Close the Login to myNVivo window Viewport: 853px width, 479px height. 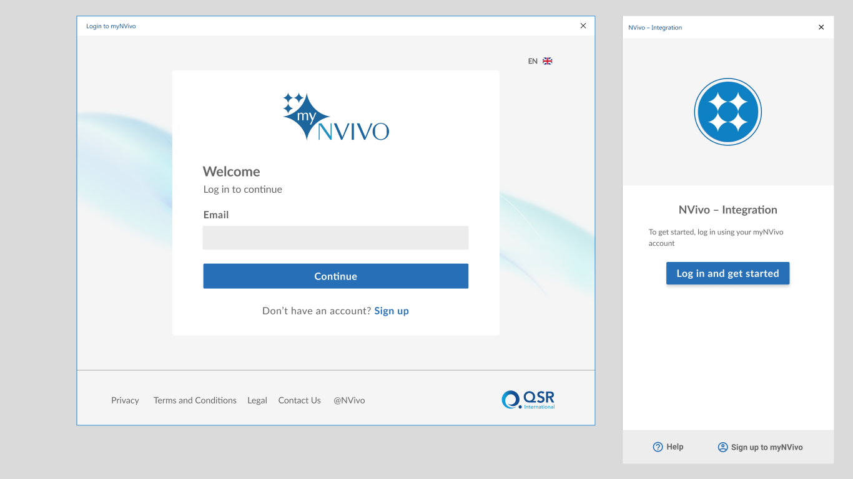tap(583, 26)
